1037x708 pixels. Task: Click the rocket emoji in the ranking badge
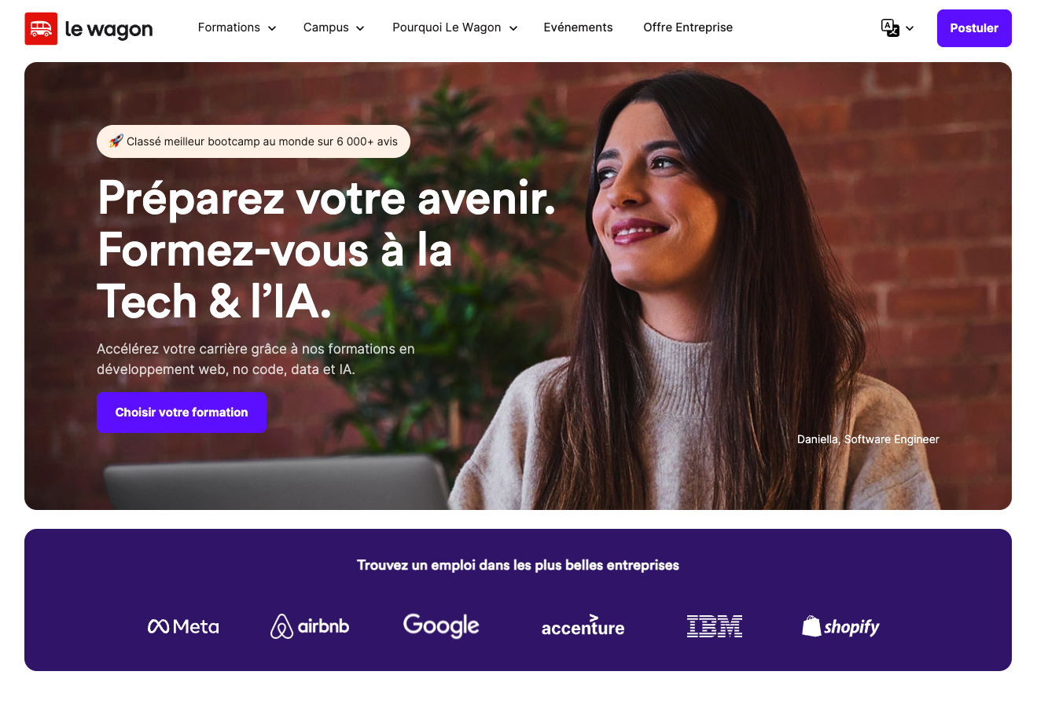(x=116, y=141)
